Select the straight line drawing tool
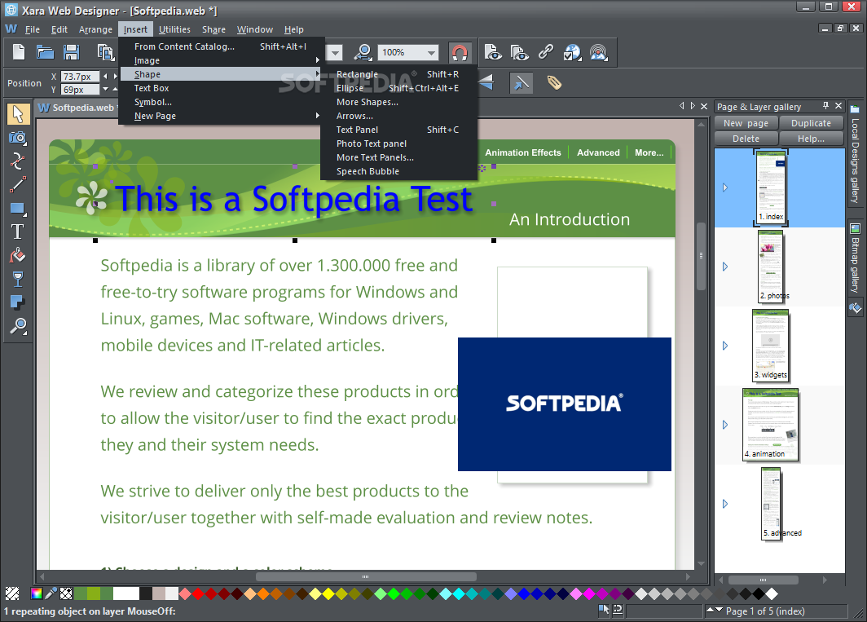Screen dimensions: 867x622 (18, 184)
